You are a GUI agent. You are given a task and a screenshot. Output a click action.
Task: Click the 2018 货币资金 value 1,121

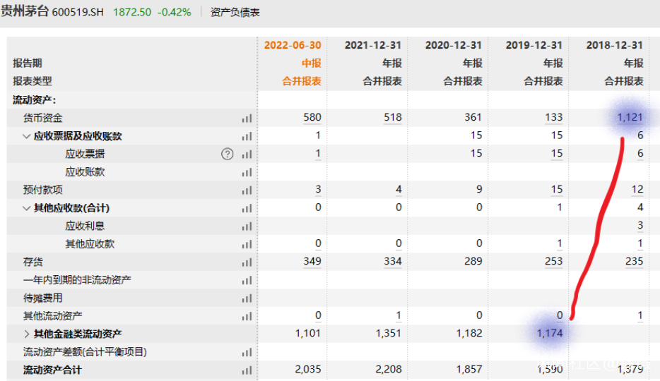pos(630,117)
